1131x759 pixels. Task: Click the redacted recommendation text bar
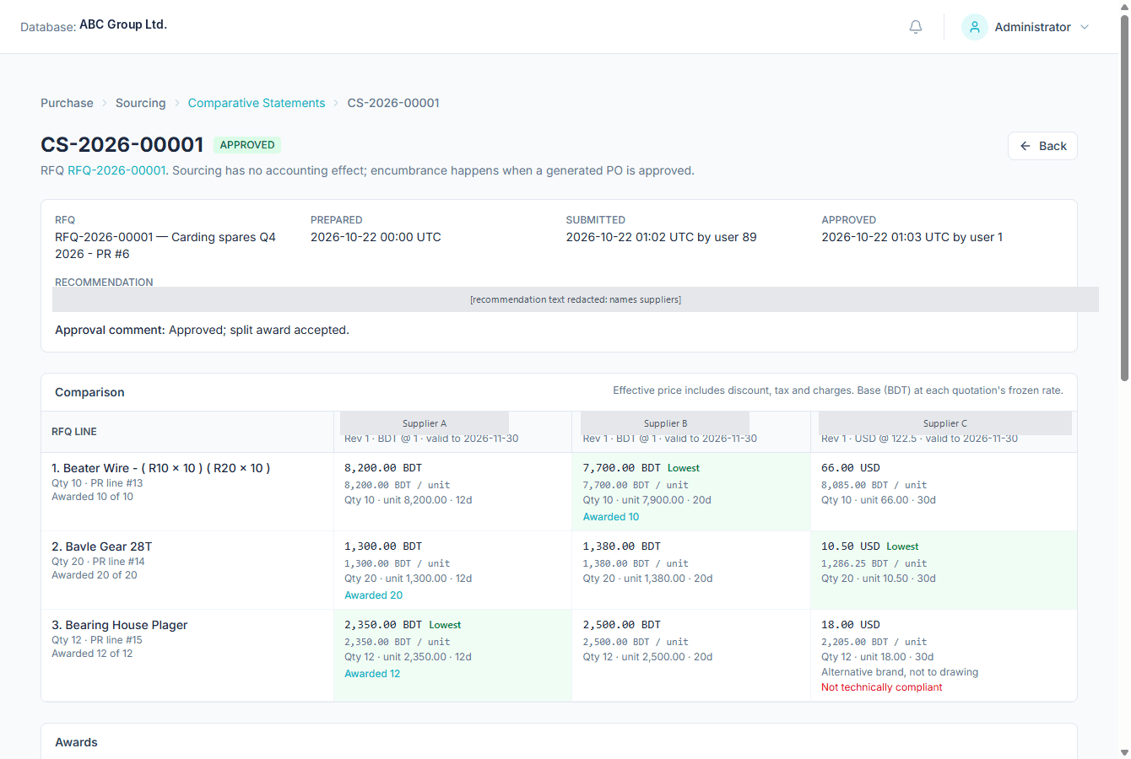click(576, 299)
